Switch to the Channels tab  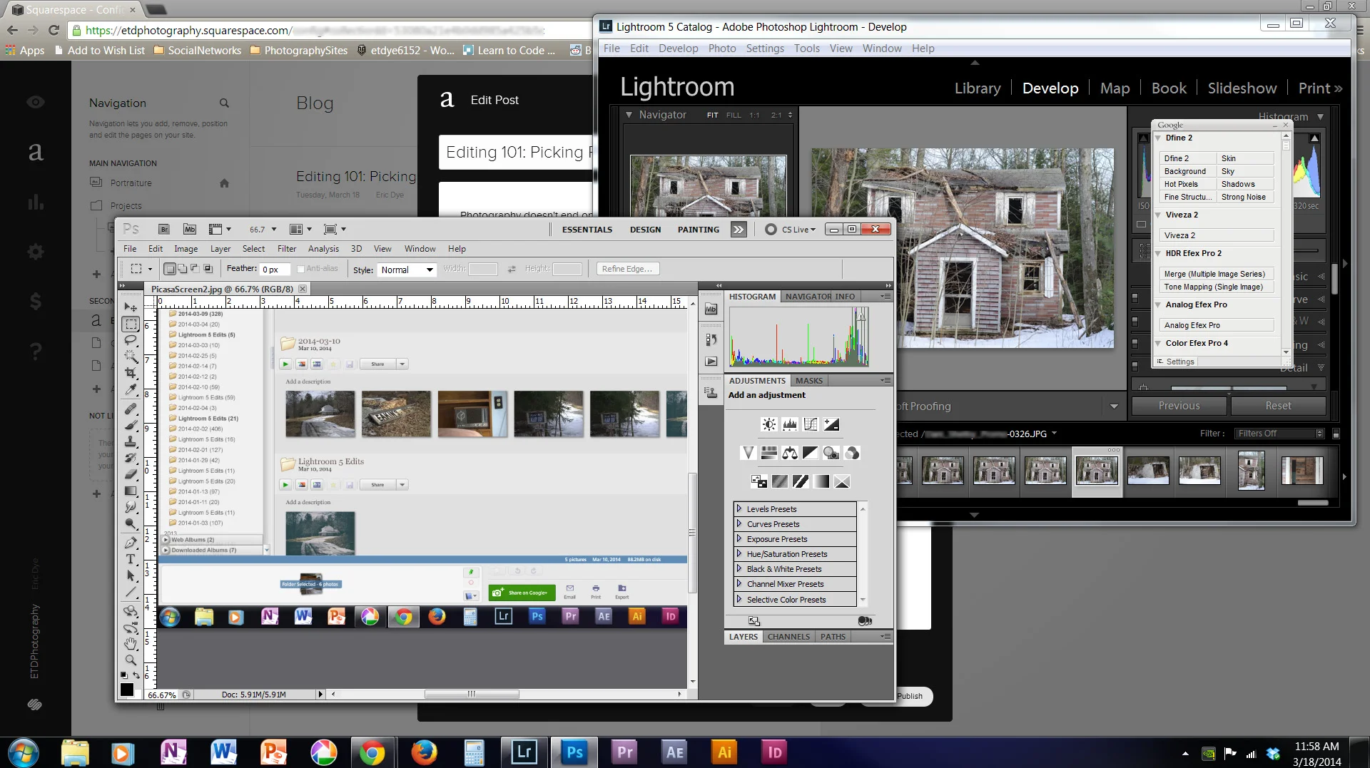click(788, 637)
